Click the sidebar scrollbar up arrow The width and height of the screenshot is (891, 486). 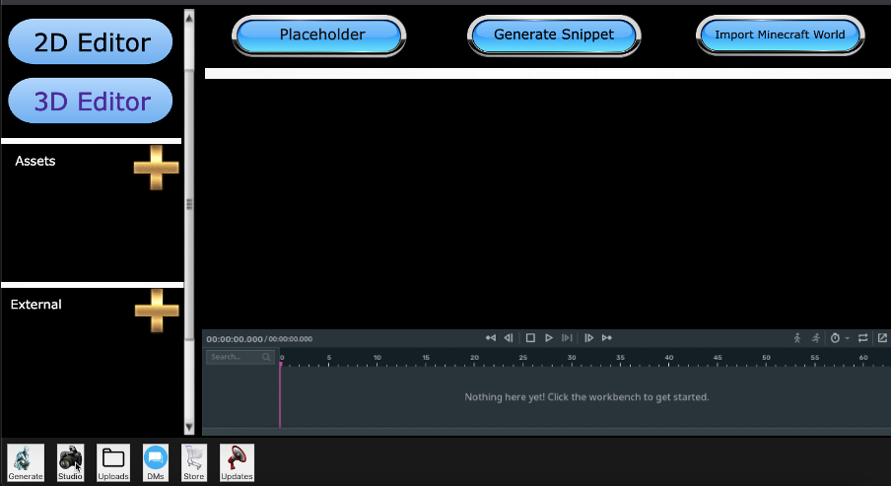pos(189,18)
